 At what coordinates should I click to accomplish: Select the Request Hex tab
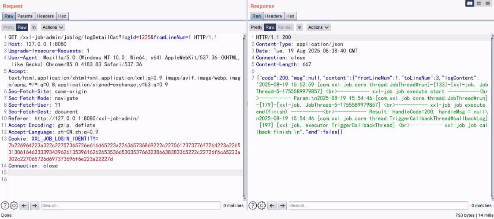tap(62, 16)
